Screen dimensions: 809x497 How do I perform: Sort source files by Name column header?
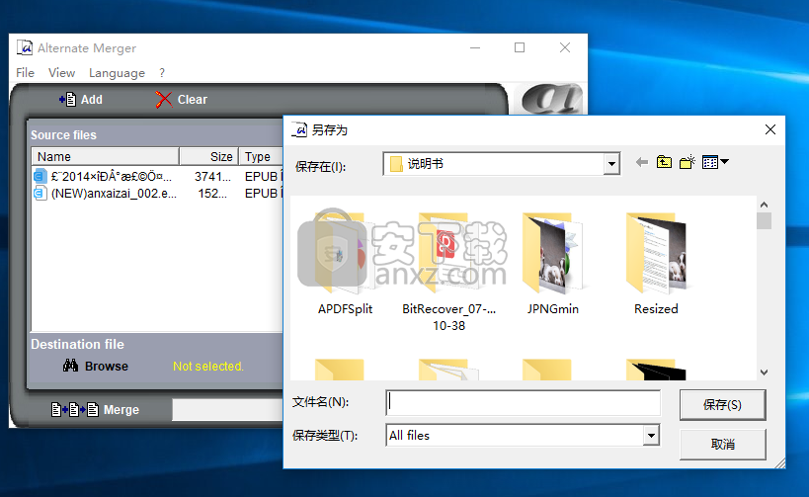coord(106,156)
